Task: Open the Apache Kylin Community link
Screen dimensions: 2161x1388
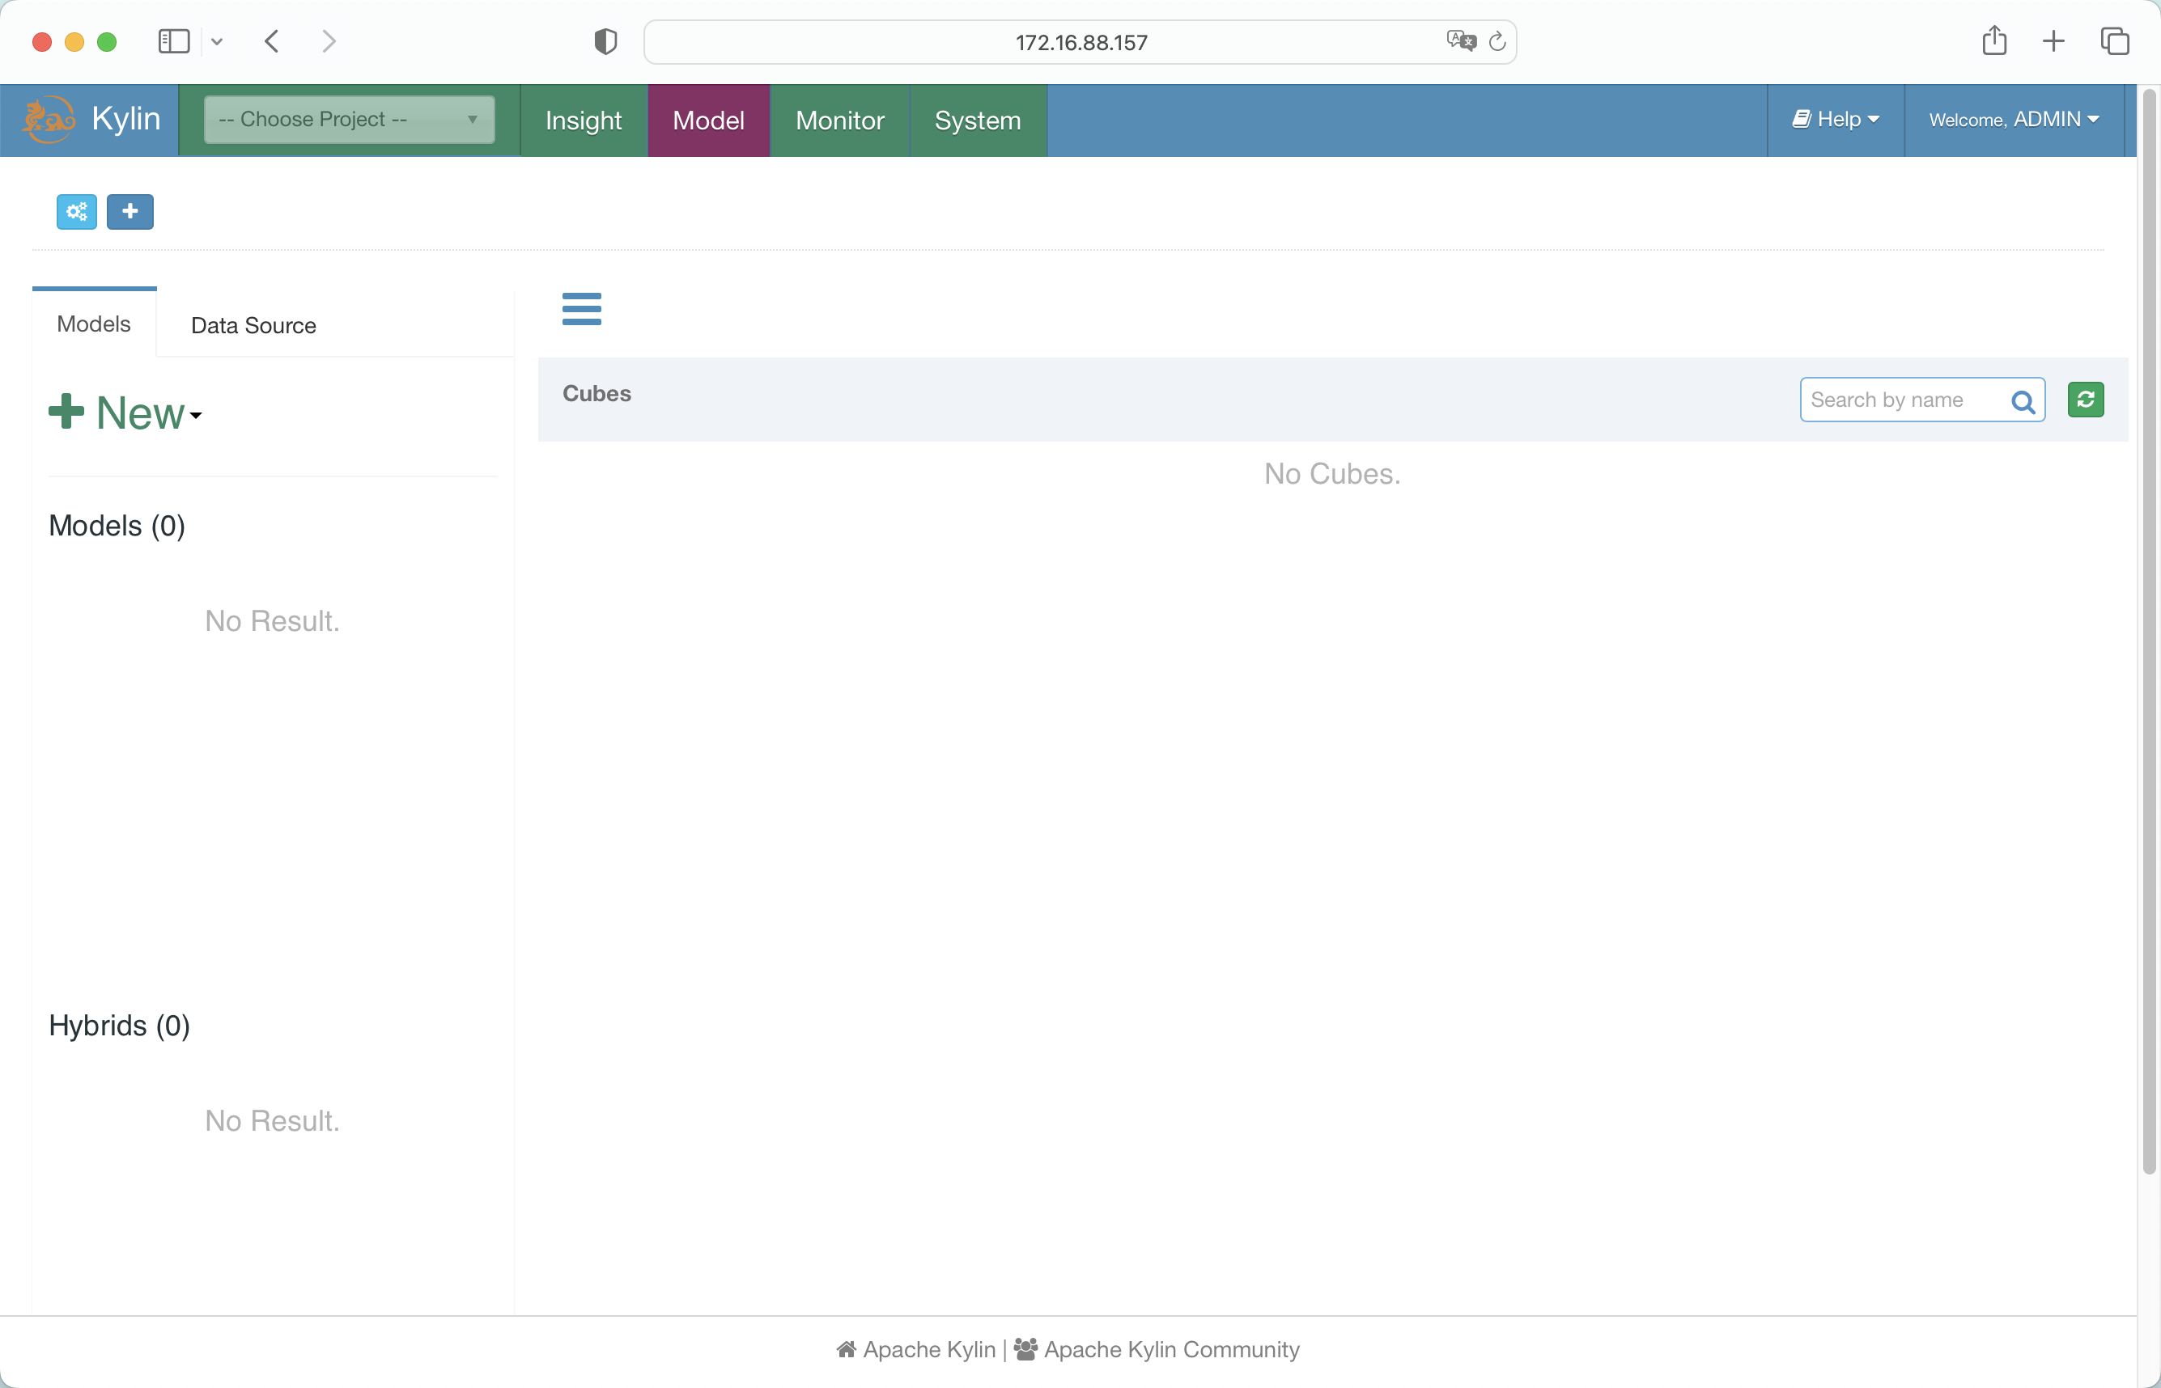Action: click(1170, 1349)
